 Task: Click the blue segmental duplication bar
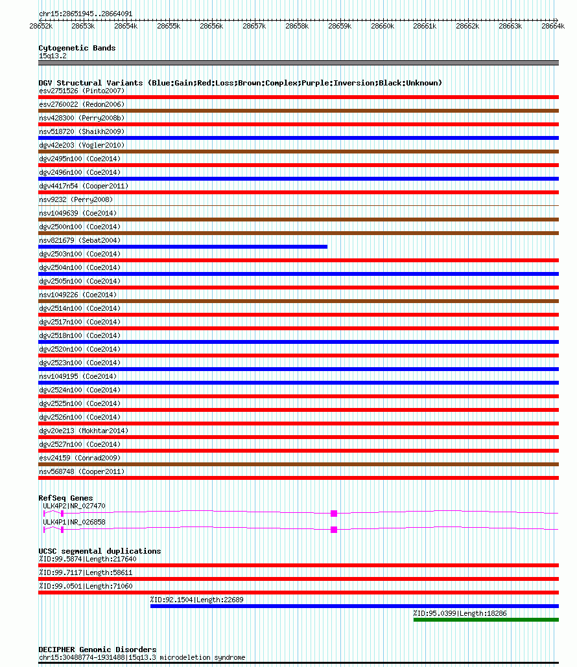(x=354, y=606)
